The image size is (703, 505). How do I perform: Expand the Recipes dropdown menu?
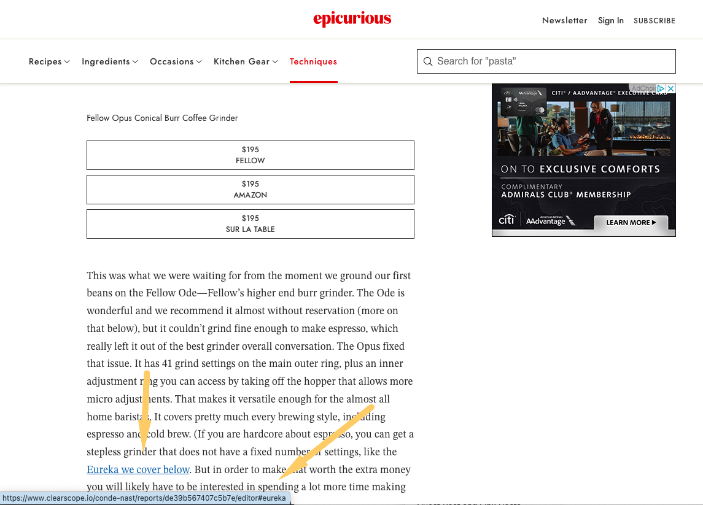coord(49,61)
